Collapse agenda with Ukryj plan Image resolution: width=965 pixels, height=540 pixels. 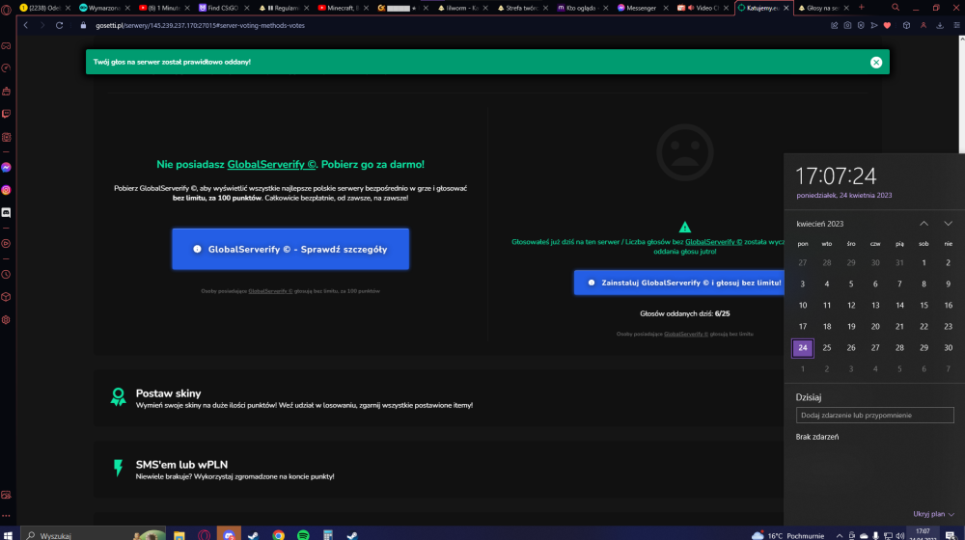coord(933,514)
